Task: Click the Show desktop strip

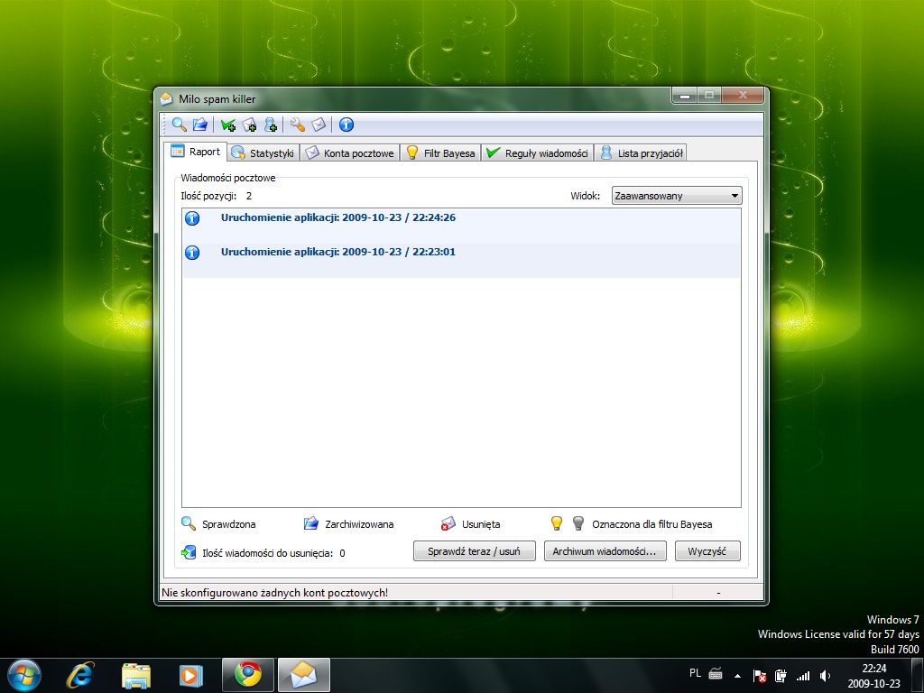Action: coord(918,675)
